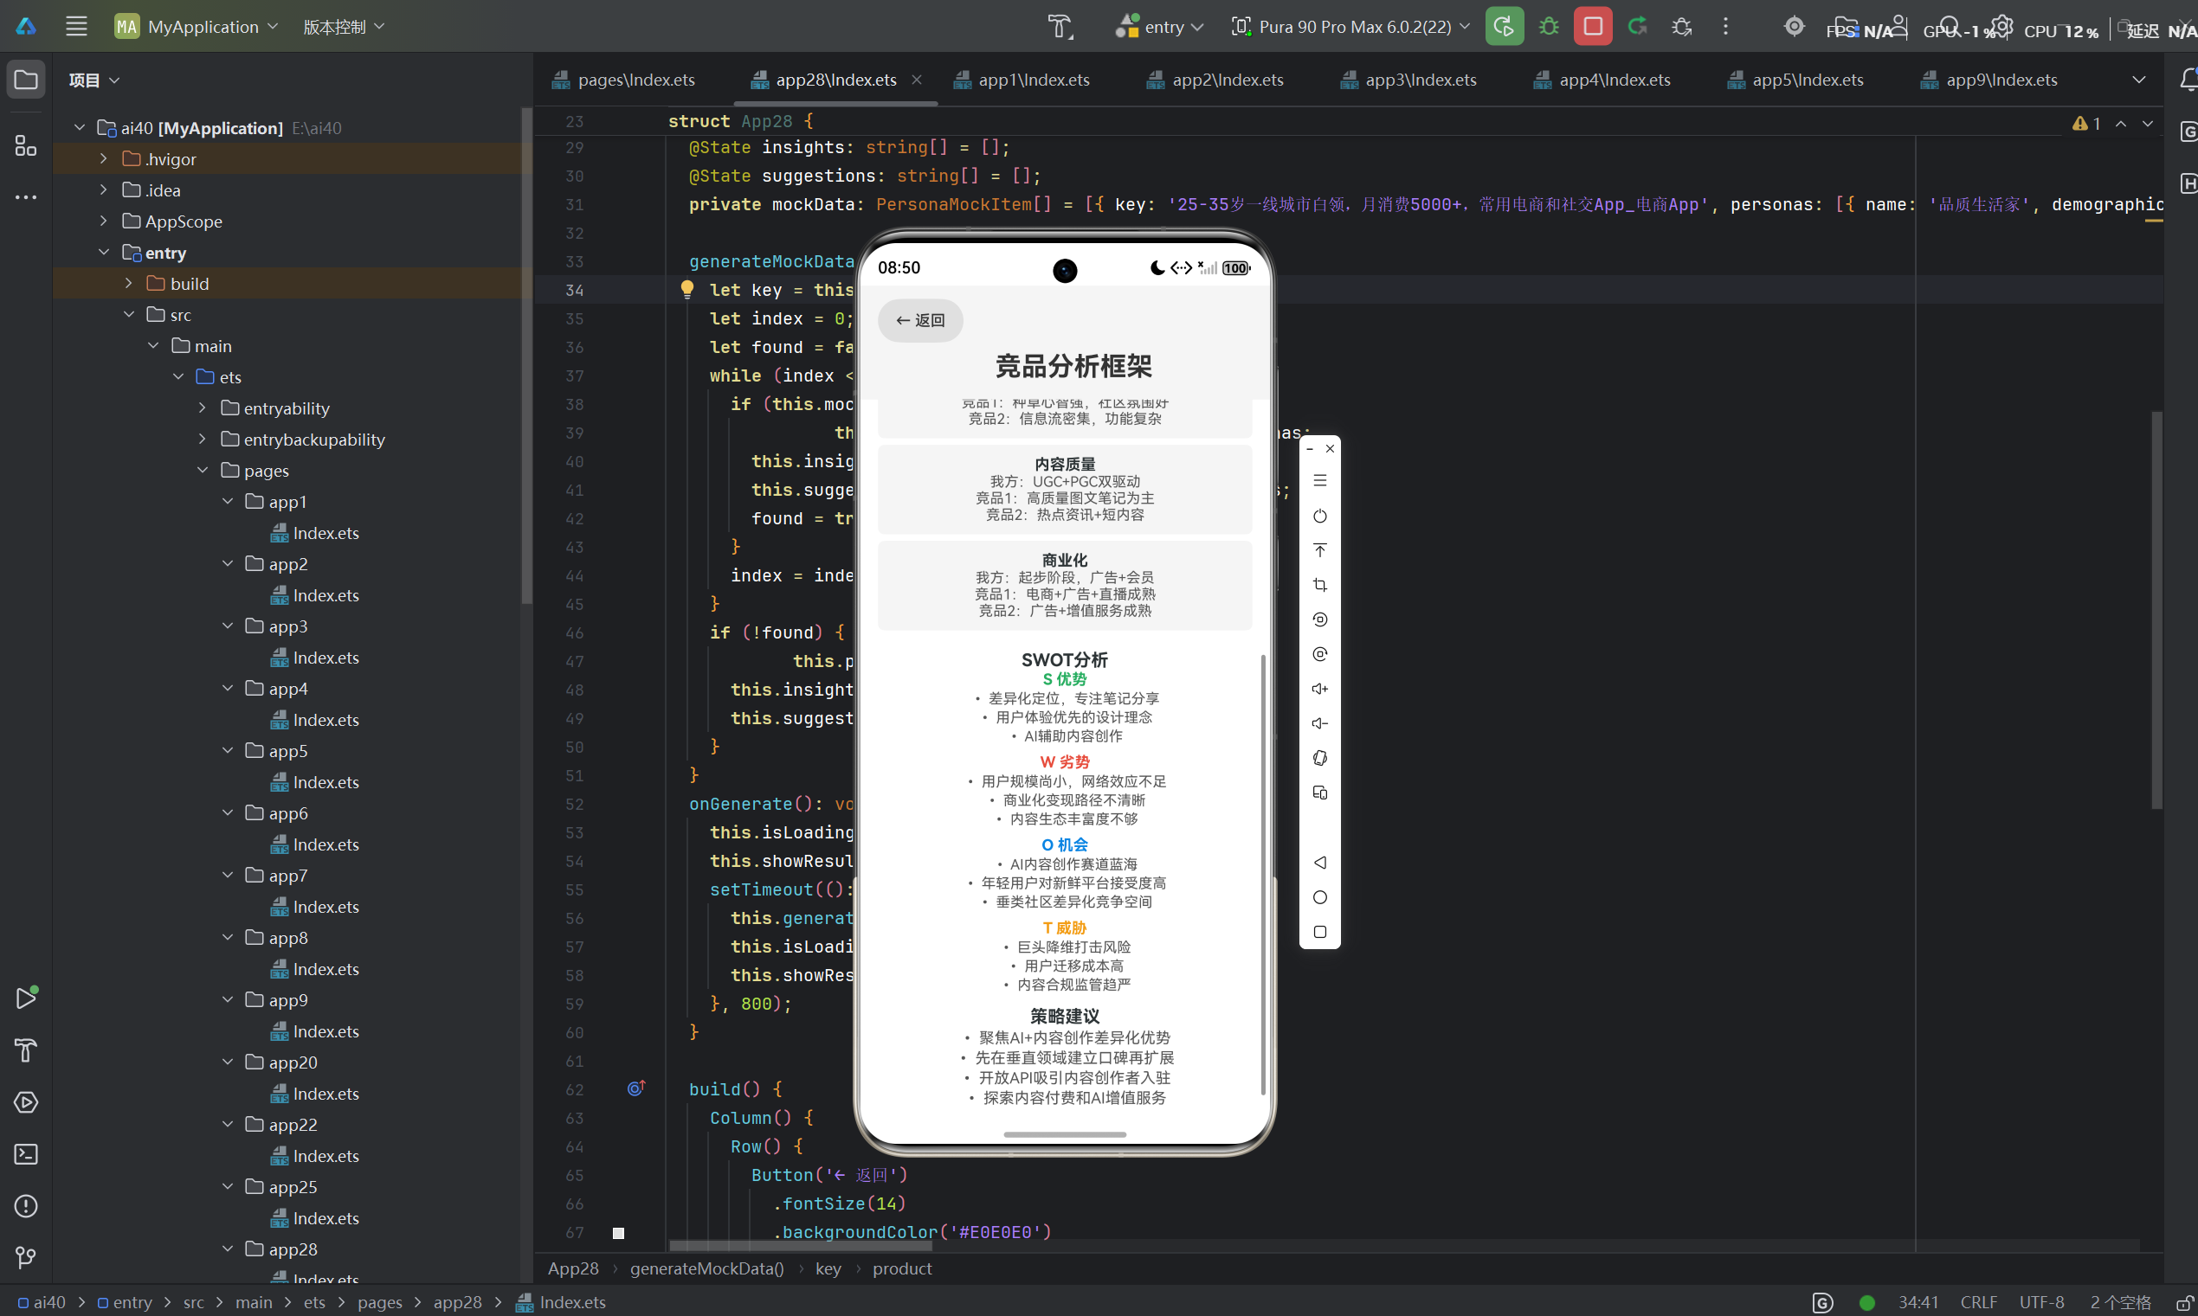Click the App28 breadcrumb

coord(573,1268)
